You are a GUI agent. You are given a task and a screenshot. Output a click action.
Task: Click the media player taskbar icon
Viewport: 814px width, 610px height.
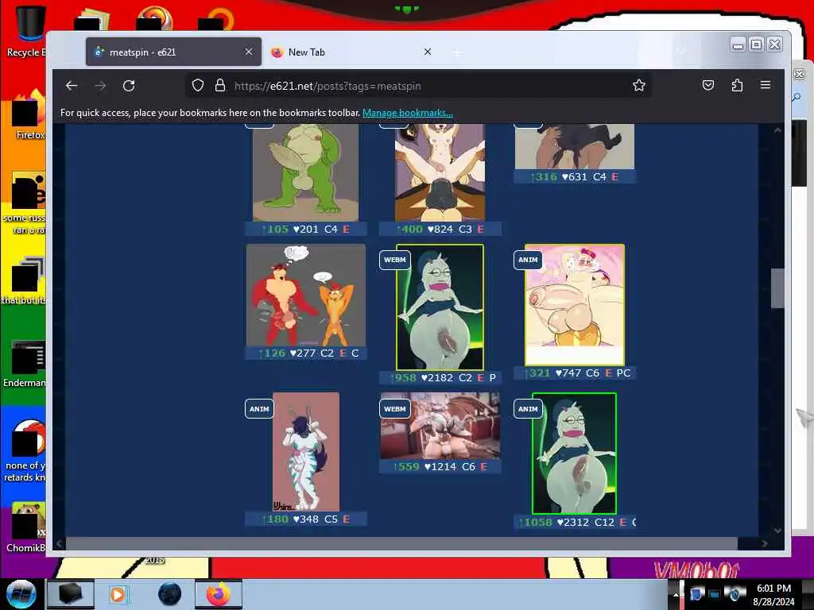[x=118, y=594]
